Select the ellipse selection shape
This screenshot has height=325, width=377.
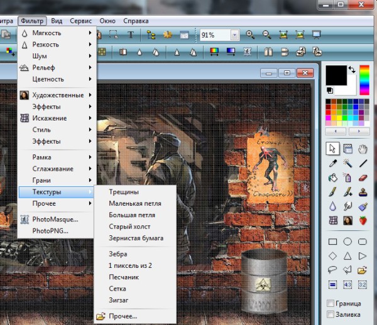pos(347,242)
